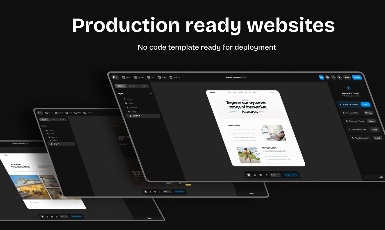Click Hide in front window welcome panel
Image resolution: width=385 pixels, height=230 pixels.
coord(381,177)
